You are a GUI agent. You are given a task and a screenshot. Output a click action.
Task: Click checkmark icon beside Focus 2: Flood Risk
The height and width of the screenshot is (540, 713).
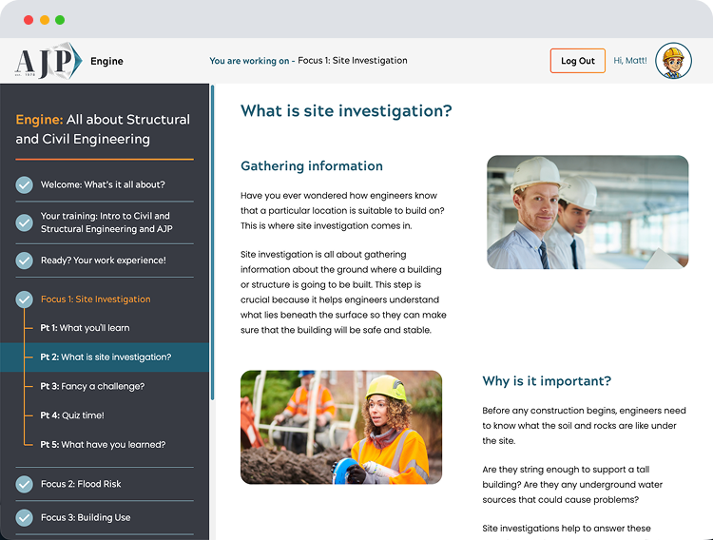click(25, 484)
